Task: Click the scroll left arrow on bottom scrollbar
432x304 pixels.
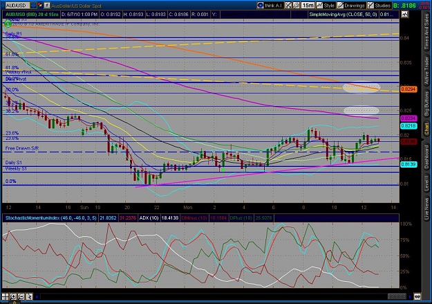Action: pos(37,297)
